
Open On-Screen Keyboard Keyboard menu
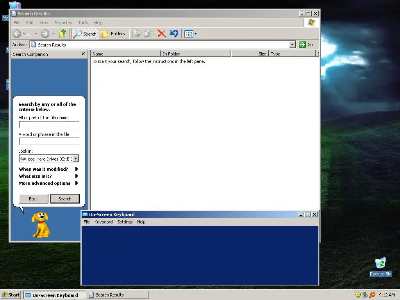pyautogui.click(x=104, y=222)
